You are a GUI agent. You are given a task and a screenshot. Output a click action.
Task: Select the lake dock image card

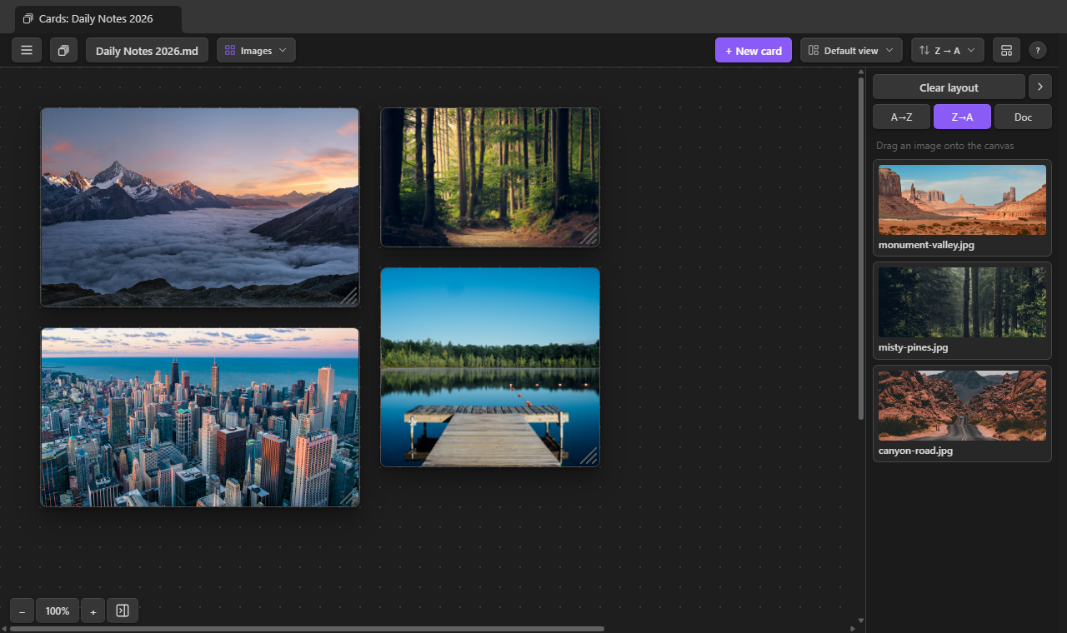(x=490, y=367)
